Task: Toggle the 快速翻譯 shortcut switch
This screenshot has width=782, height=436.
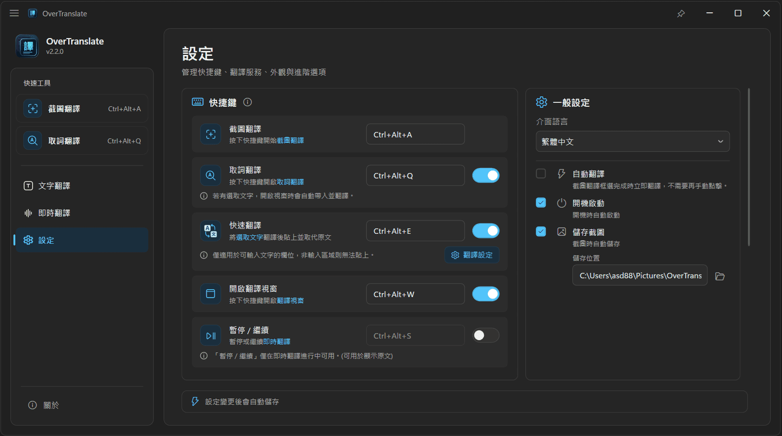Action: (486, 231)
